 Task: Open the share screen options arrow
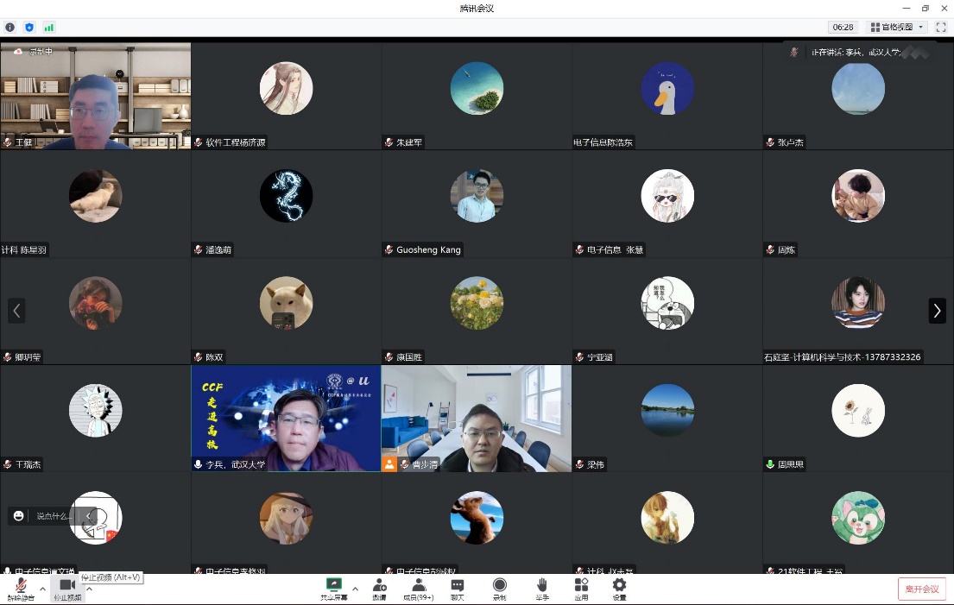[x=355, y=589]
